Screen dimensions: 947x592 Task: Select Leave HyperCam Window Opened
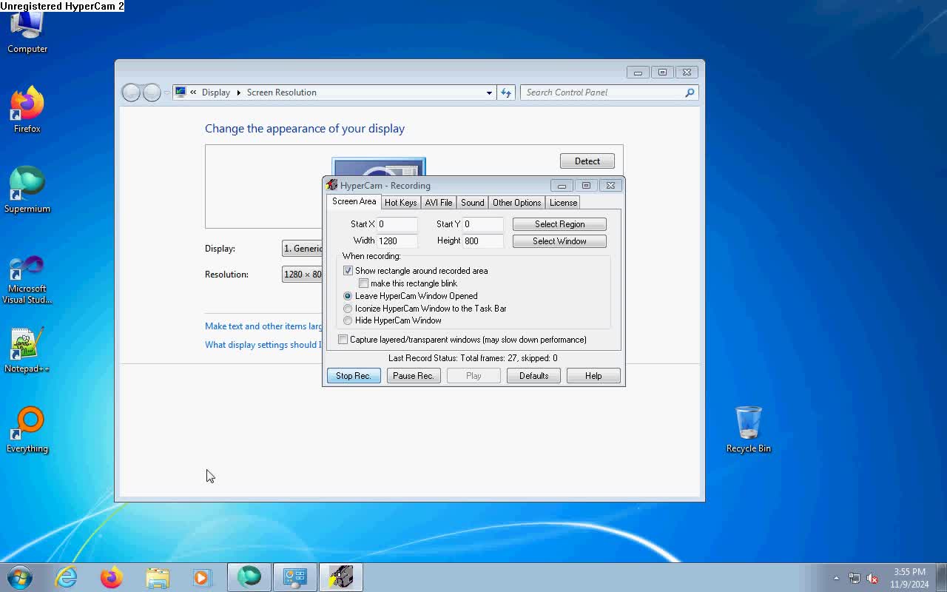[x=348, y=296]
